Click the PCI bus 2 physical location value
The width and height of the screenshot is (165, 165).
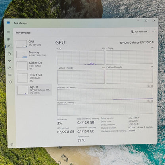pyautogui.click(x=141, y=127)
